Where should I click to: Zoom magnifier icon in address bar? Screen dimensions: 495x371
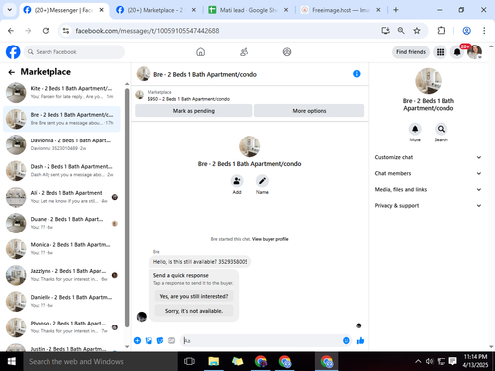click(x=401, y=31)
